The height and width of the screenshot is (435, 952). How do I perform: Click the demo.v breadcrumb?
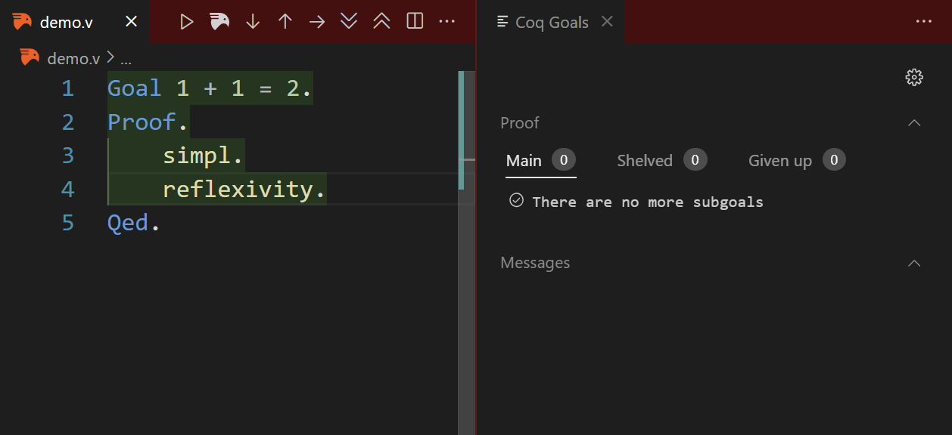tap(73, 58)
